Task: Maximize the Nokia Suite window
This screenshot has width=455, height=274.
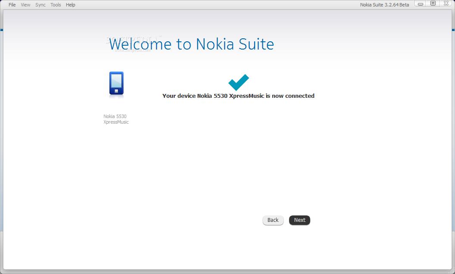Action: (433, 4)
